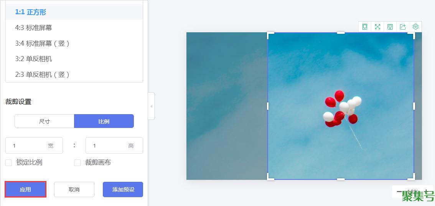This screenshot has height=206, width=435.
Task: Click the fullscreen expand arrows icon
Action: pos(377,27)
